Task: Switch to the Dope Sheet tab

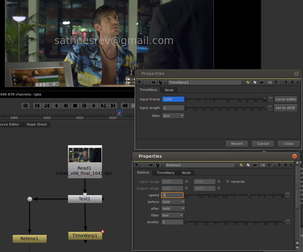Action: (x=37, y=124)
